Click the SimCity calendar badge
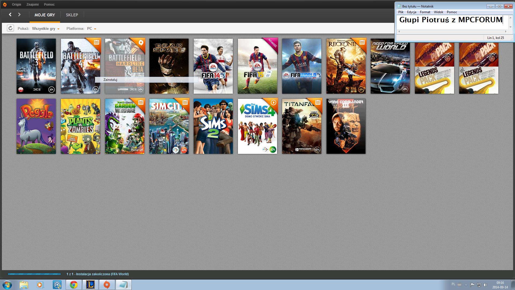This screenshot has width=515, height=290. click(x=185, y=102)
